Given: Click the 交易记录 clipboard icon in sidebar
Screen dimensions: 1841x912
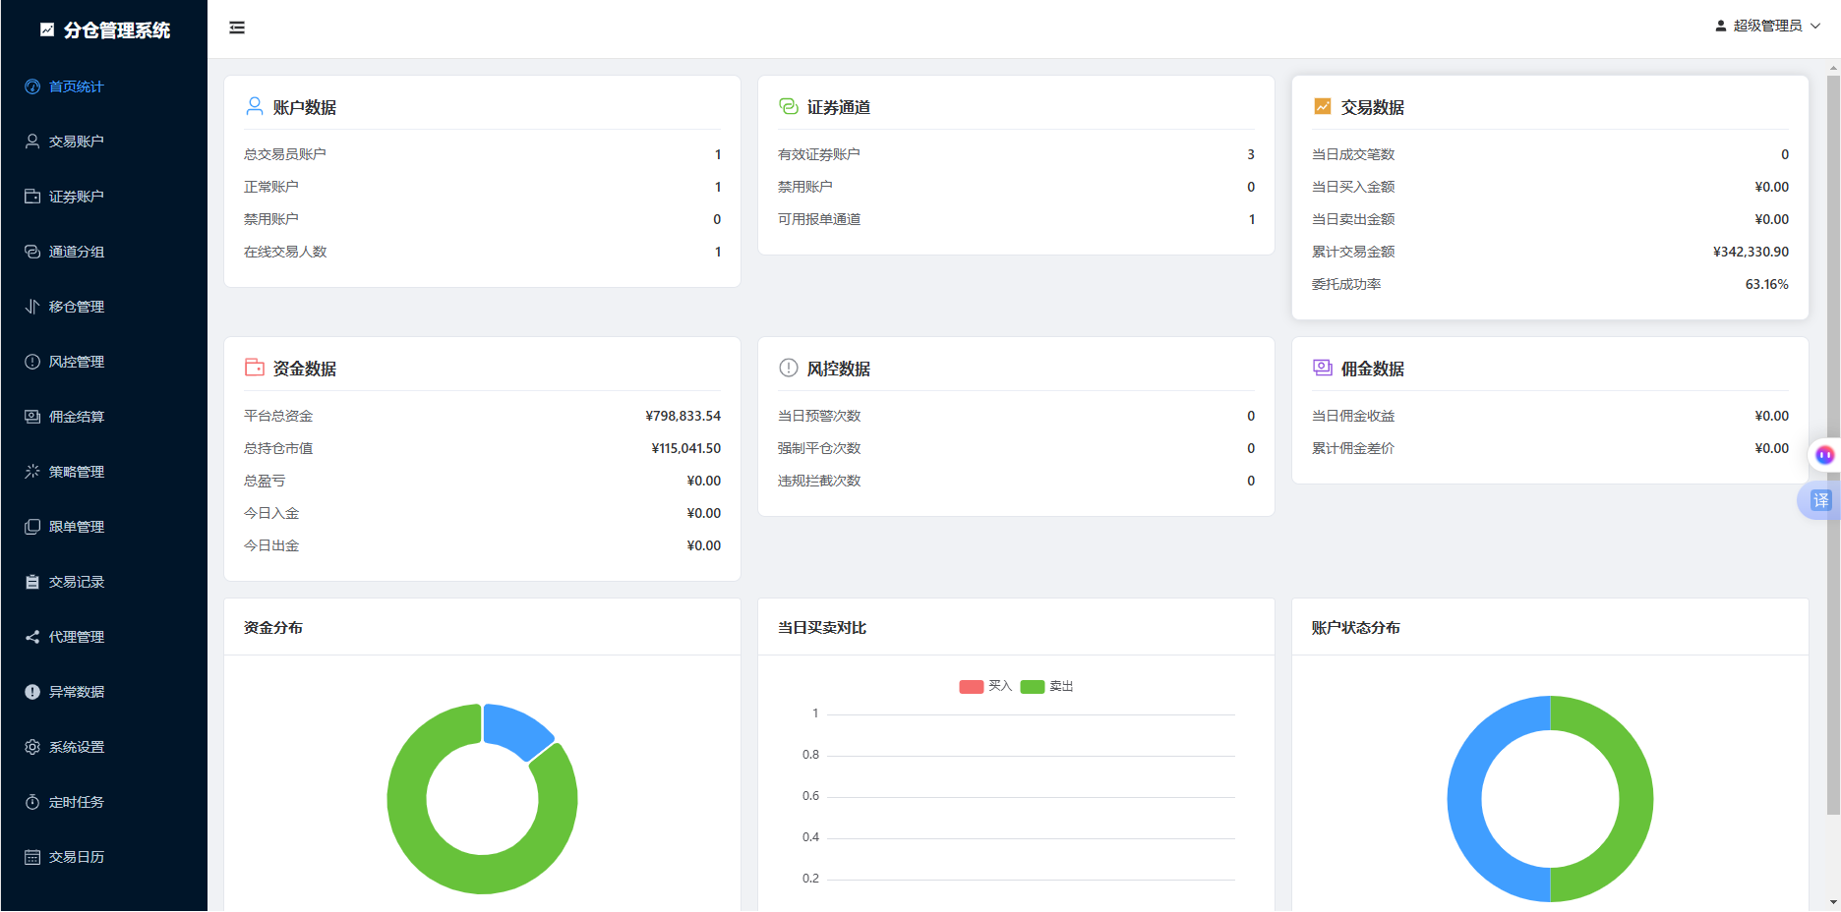Looking at the screenshot, I should [x=32, y=582].
